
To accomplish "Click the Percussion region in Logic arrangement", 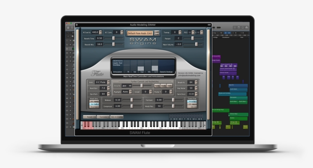I will tap(239, 98).
